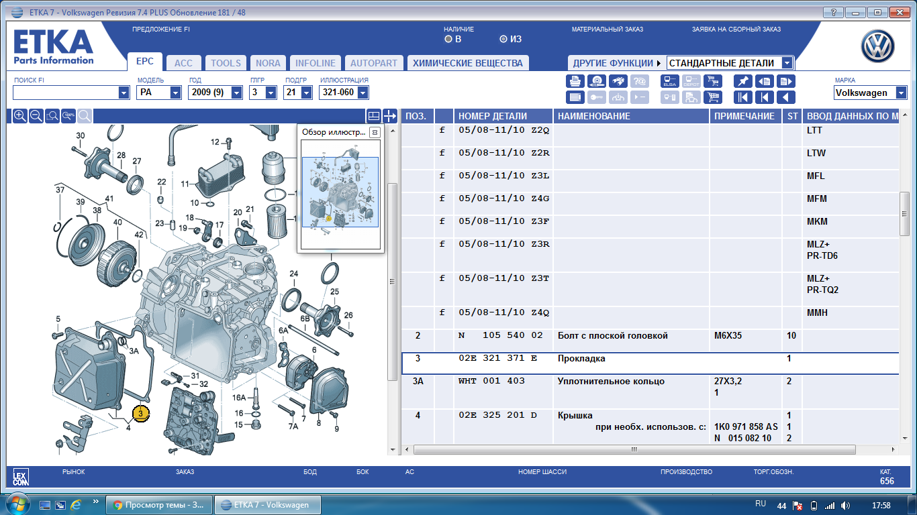The image size is (917, 515).
Task: Reset illustration zoom to 100%
Action: 68,116
